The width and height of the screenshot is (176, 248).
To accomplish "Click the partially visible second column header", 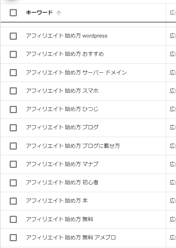I will point(173,13).
